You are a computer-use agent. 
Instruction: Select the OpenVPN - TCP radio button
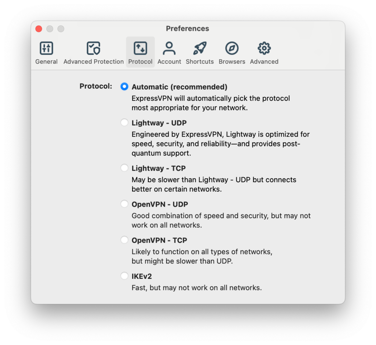[x=124, y=240]
